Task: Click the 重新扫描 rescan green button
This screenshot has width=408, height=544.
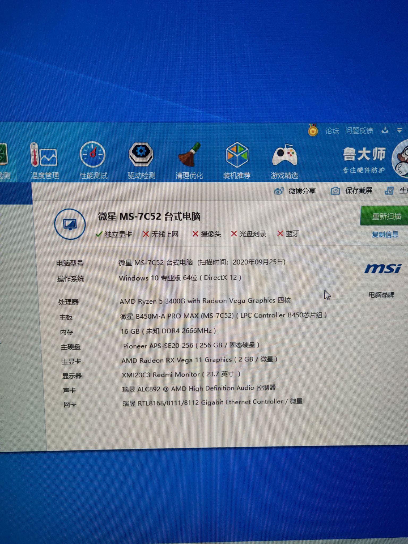Action: pyautogui.click(x=384, y=216)
